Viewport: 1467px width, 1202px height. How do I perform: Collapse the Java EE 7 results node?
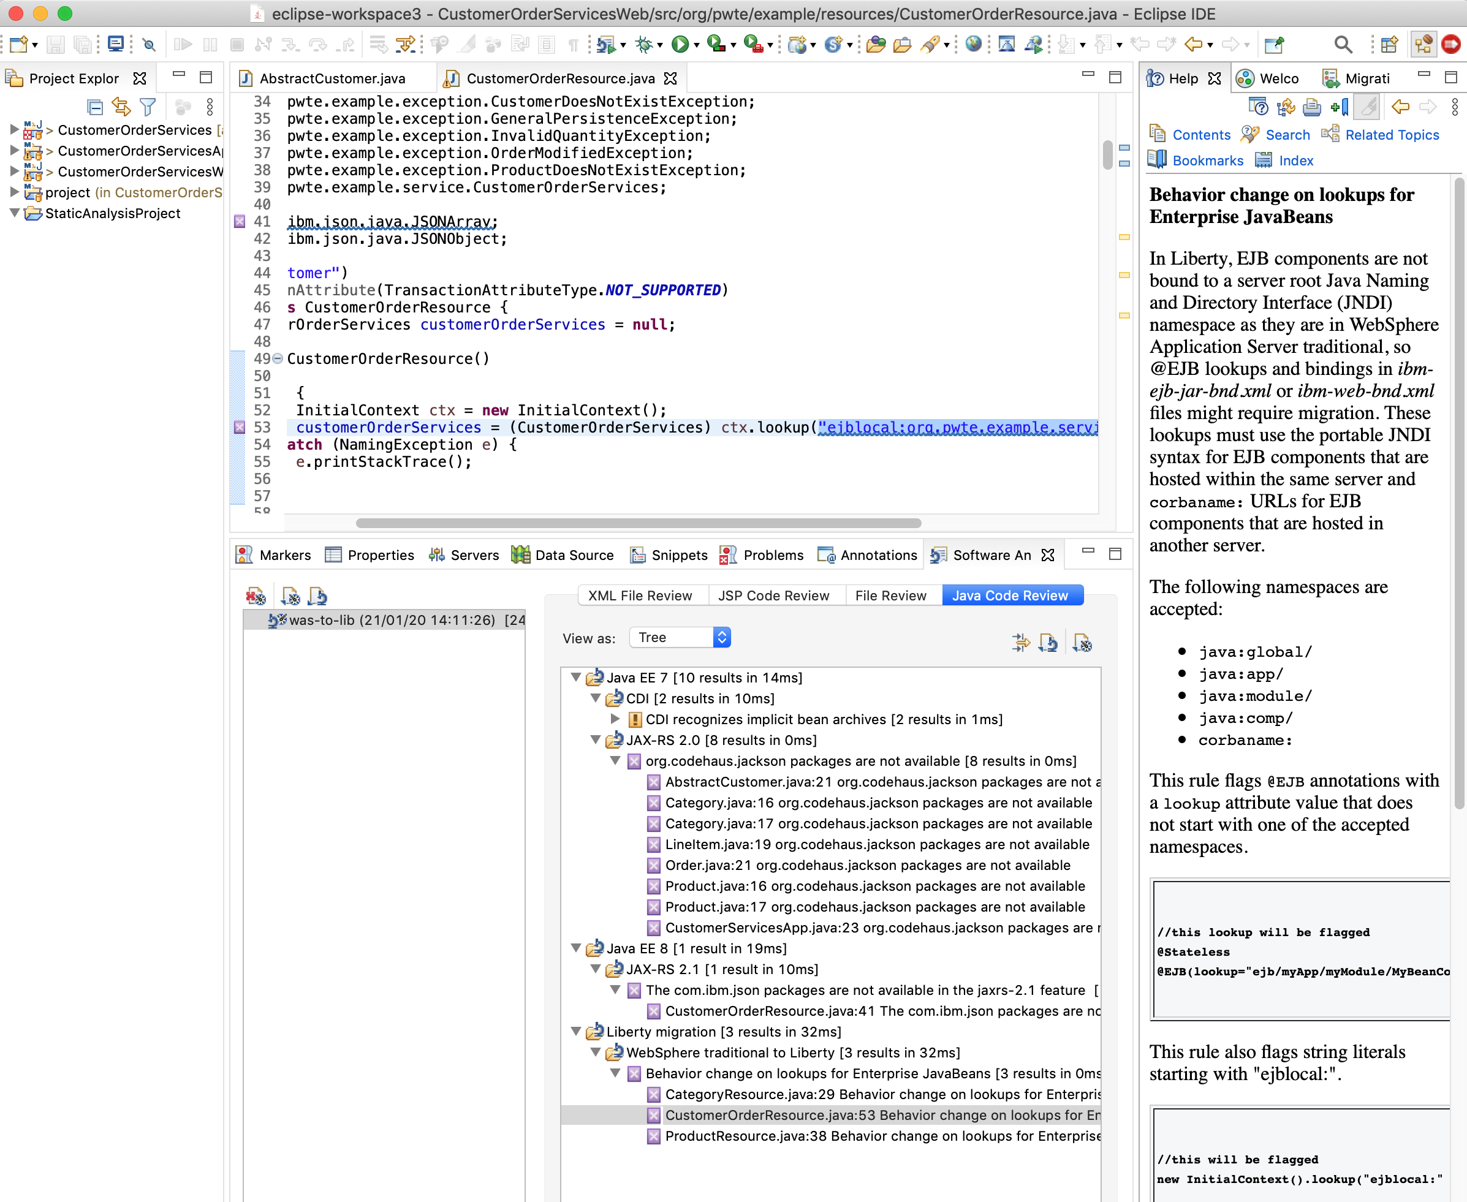click(x=575, y=677)
